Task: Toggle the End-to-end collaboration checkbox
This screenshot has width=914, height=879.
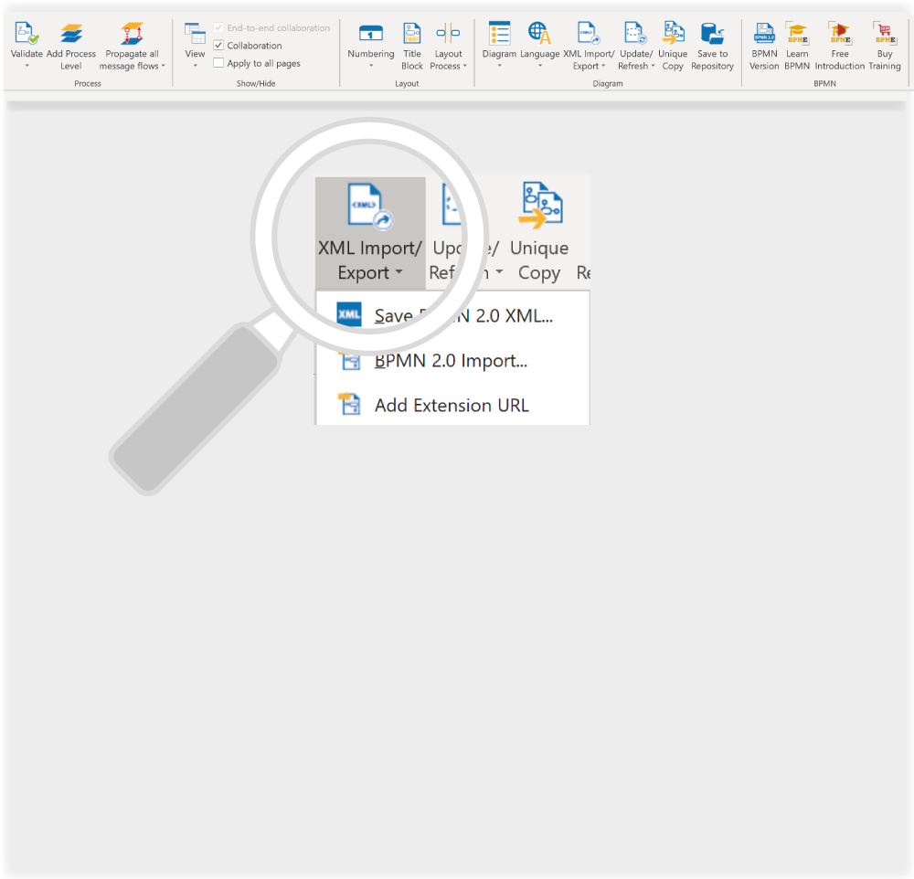Action: 218,28
